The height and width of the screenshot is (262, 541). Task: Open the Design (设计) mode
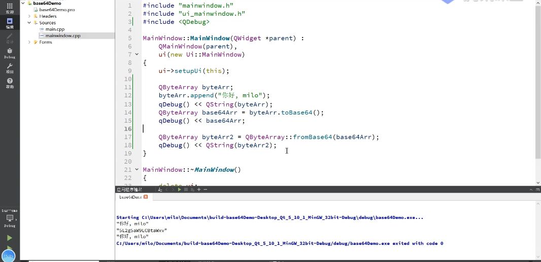click(10, 38)
